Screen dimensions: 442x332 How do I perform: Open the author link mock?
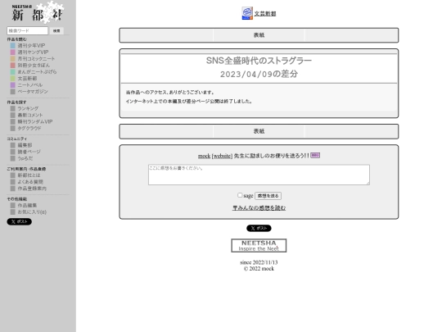(204, 156)
